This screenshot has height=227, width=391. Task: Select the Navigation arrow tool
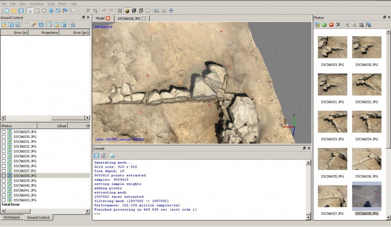coord(29,11)
